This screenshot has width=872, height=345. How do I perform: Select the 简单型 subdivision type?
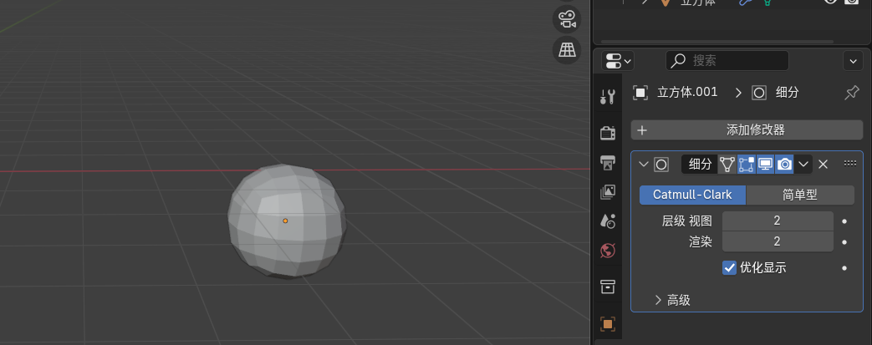[x=799, y=195]
